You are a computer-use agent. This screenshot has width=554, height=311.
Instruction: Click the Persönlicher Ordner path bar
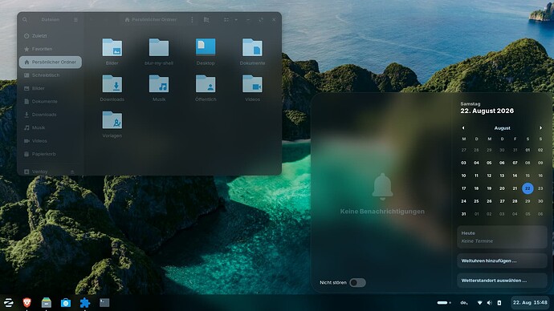(x=151, y=20)
